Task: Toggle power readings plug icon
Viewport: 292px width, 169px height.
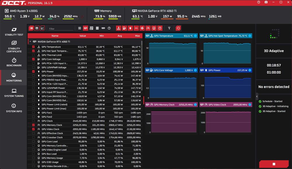Action: pyautogui.click(x=130, y=28)
